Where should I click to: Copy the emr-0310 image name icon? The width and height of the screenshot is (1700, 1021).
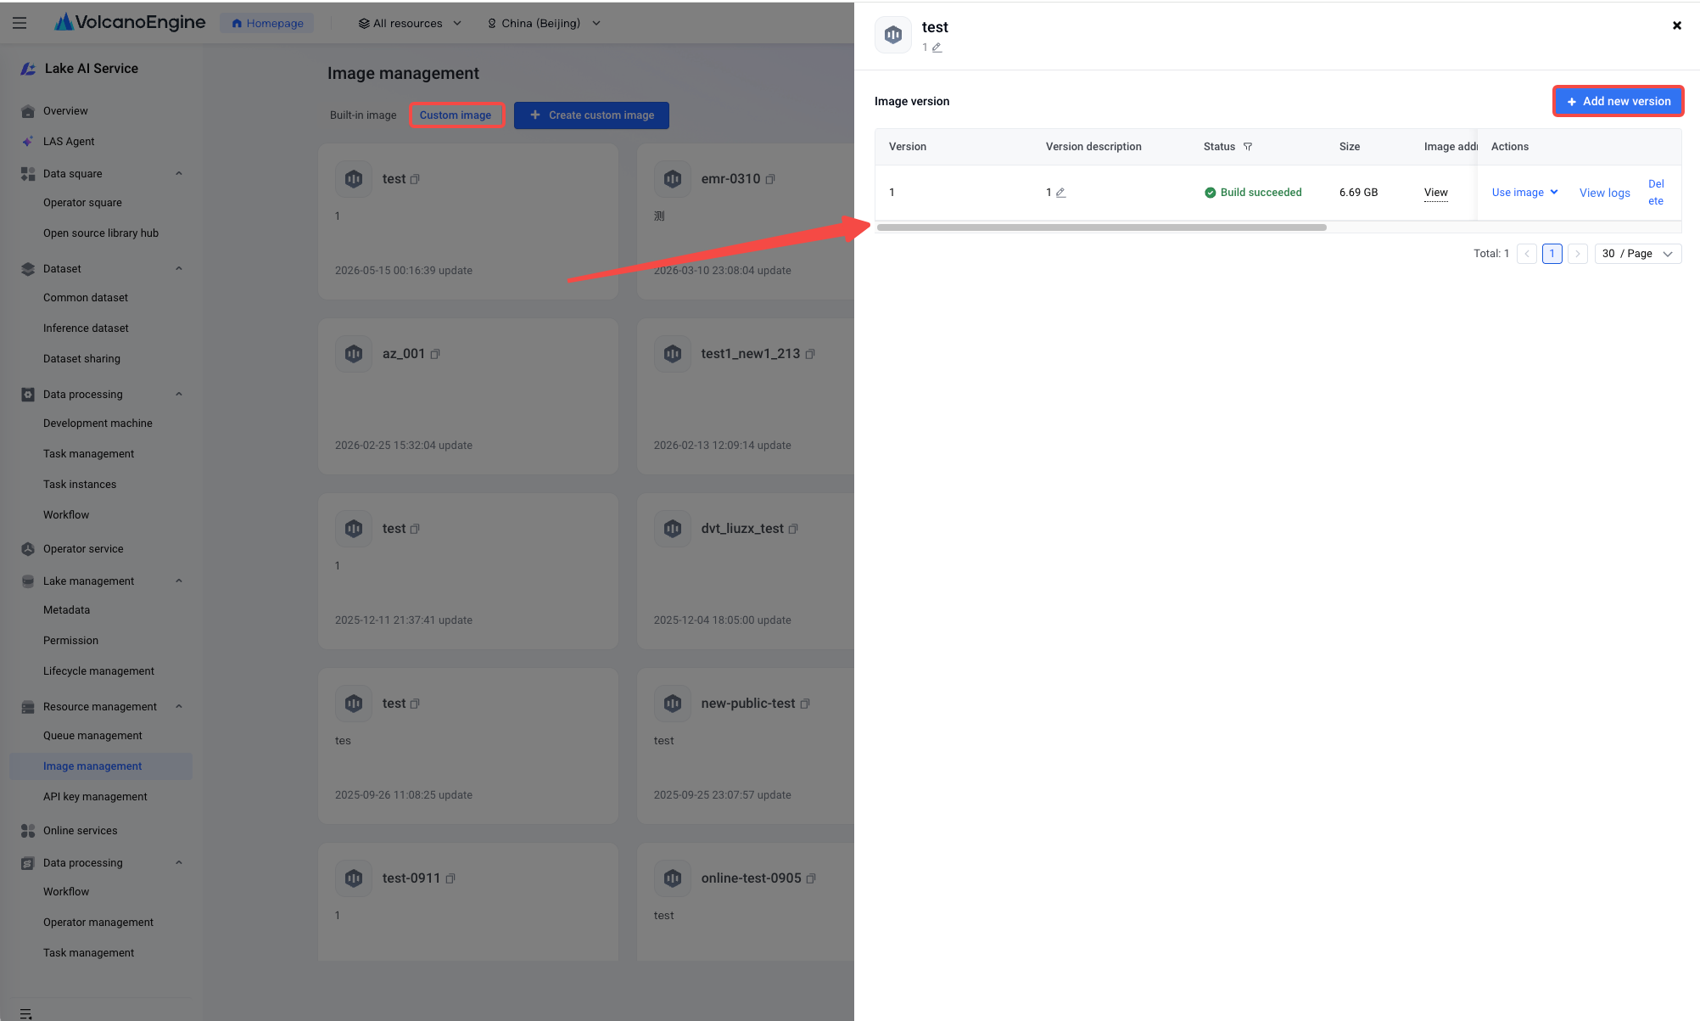(770, 179)
